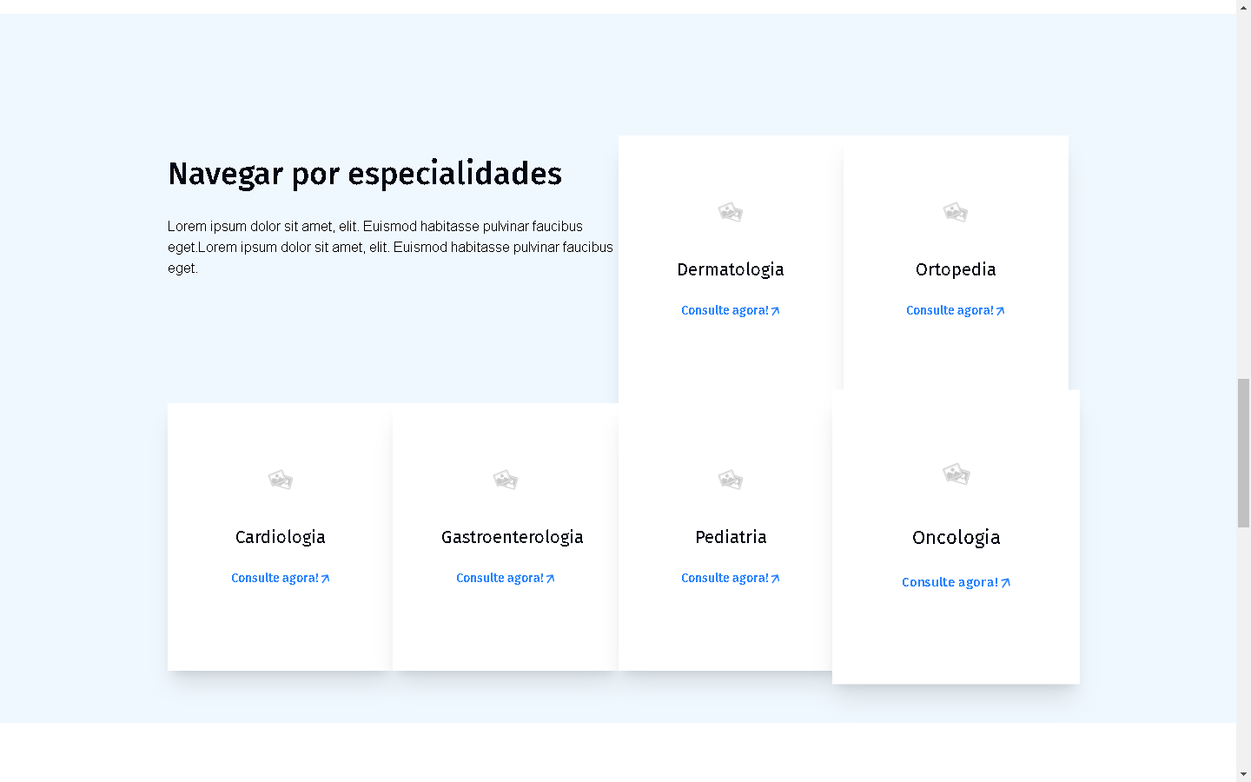Click the Cardiologia specialty title
The image size is (1251, 782).
click(280, 537)
